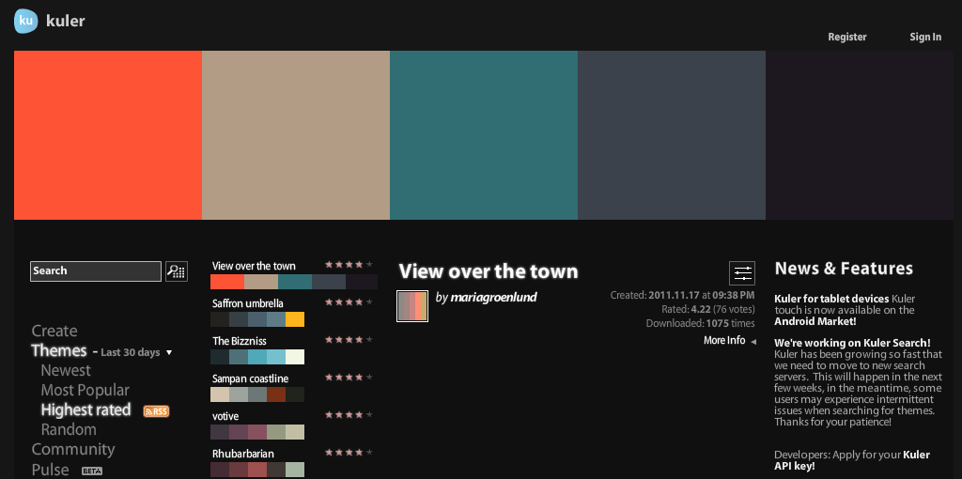
Task: Click the votive star rating
Action: pyautogui.click(x=349, y=415)
